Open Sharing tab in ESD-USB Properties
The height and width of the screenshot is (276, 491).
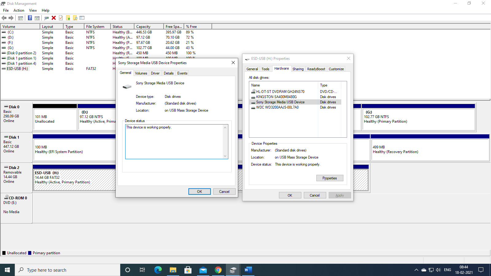[298, 69]
